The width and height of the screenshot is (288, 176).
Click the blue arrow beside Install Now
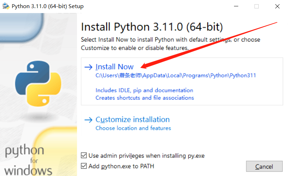(88, 67)
